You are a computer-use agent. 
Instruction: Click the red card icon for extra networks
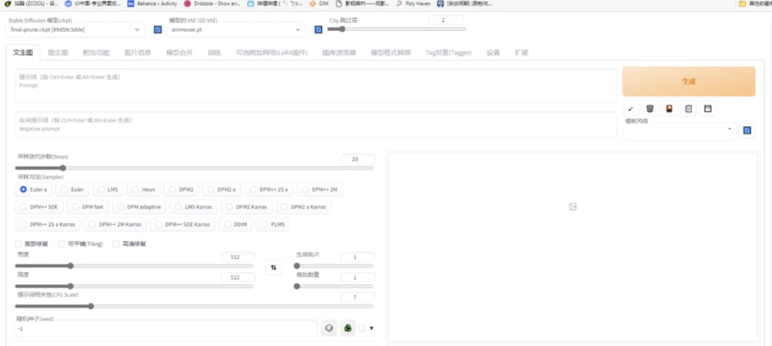[x=669, y=108]
